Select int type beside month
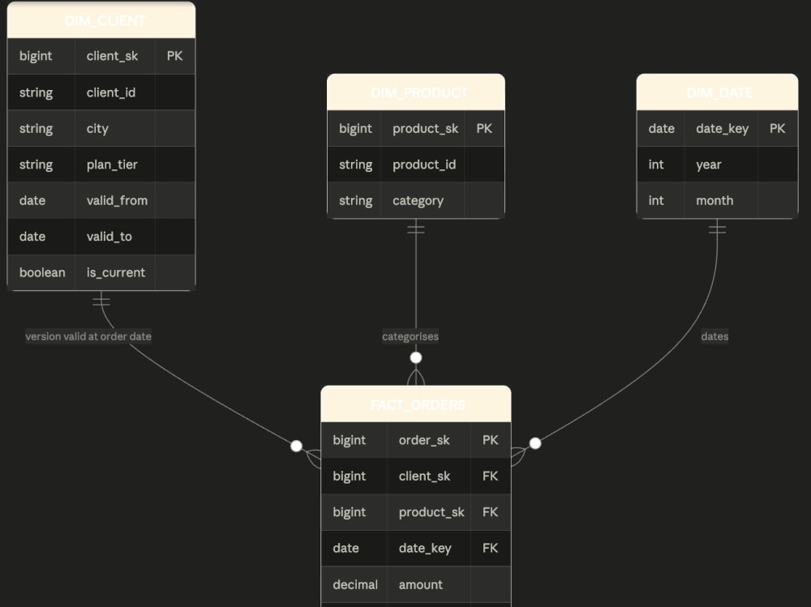 pos(656,201)
